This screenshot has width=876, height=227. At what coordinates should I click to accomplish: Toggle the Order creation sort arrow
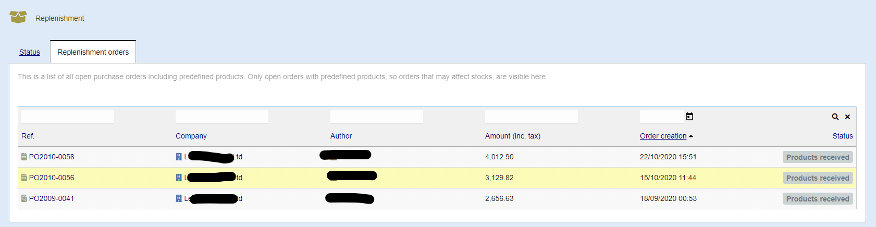691,136
